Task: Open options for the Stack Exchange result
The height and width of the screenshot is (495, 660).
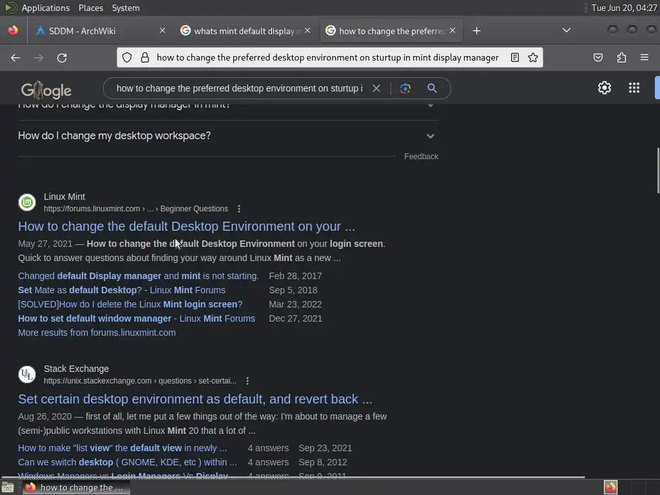Action: [247, 381]
